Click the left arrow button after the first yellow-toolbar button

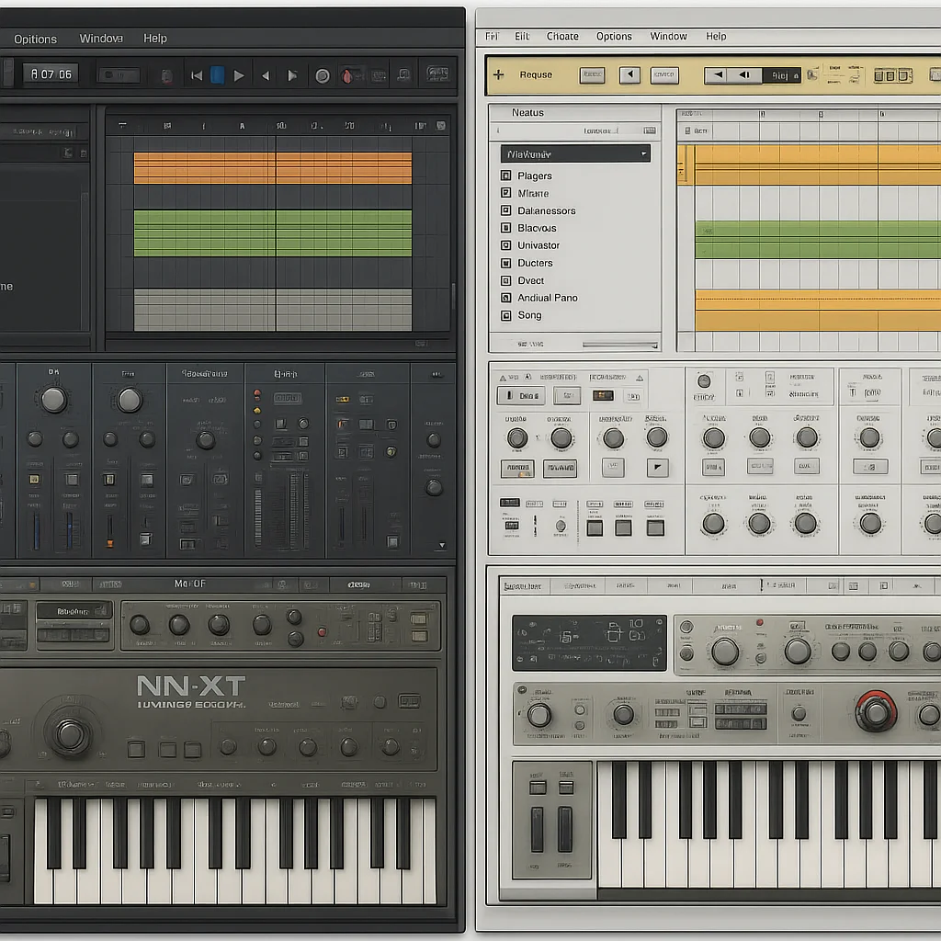coord(629,75)
